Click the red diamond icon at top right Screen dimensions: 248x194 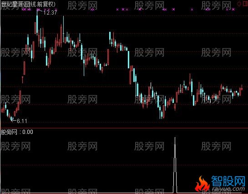(x=239, y=4)
